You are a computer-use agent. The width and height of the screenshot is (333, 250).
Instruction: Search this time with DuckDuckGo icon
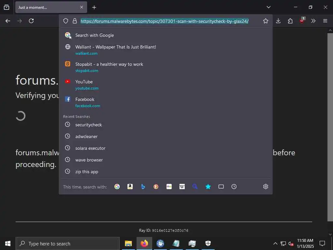[x=156, y=187]
